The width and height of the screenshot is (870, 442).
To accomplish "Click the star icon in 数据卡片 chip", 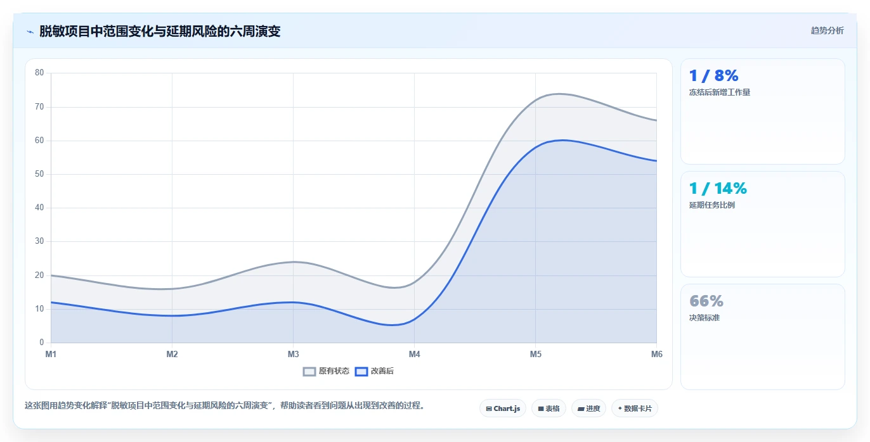I will [620, 408].
